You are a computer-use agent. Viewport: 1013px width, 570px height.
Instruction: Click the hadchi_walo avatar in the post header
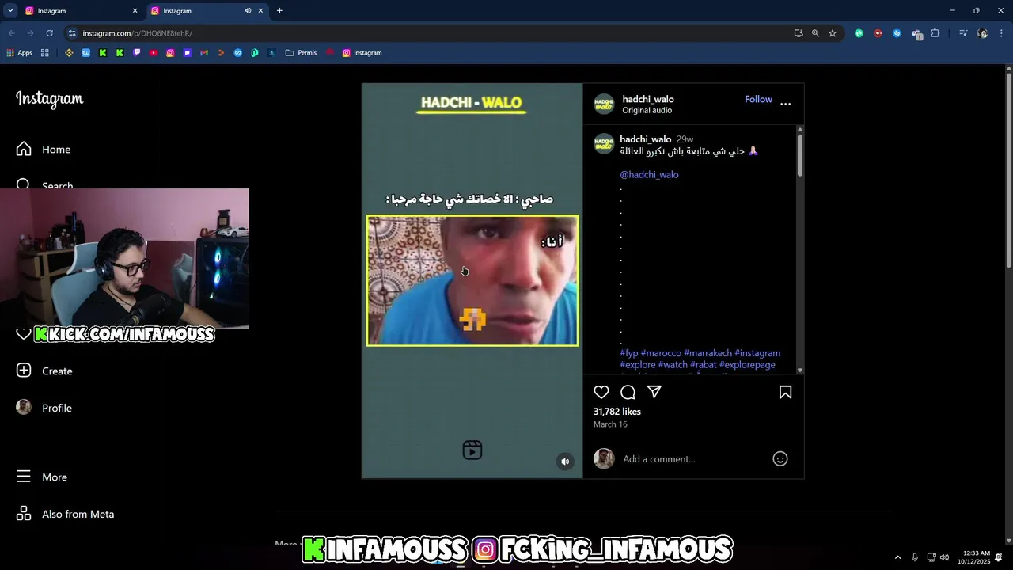coord(604,104)
